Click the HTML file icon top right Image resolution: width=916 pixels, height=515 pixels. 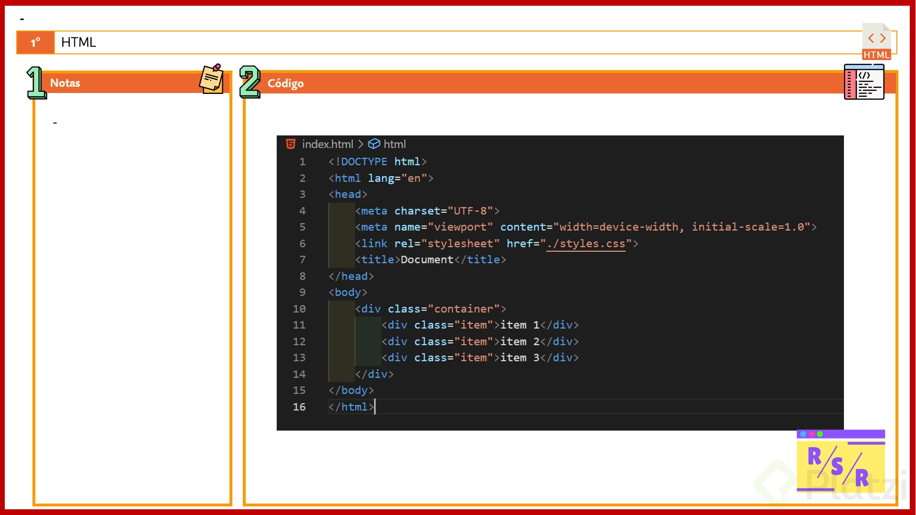tap(876, 42)
